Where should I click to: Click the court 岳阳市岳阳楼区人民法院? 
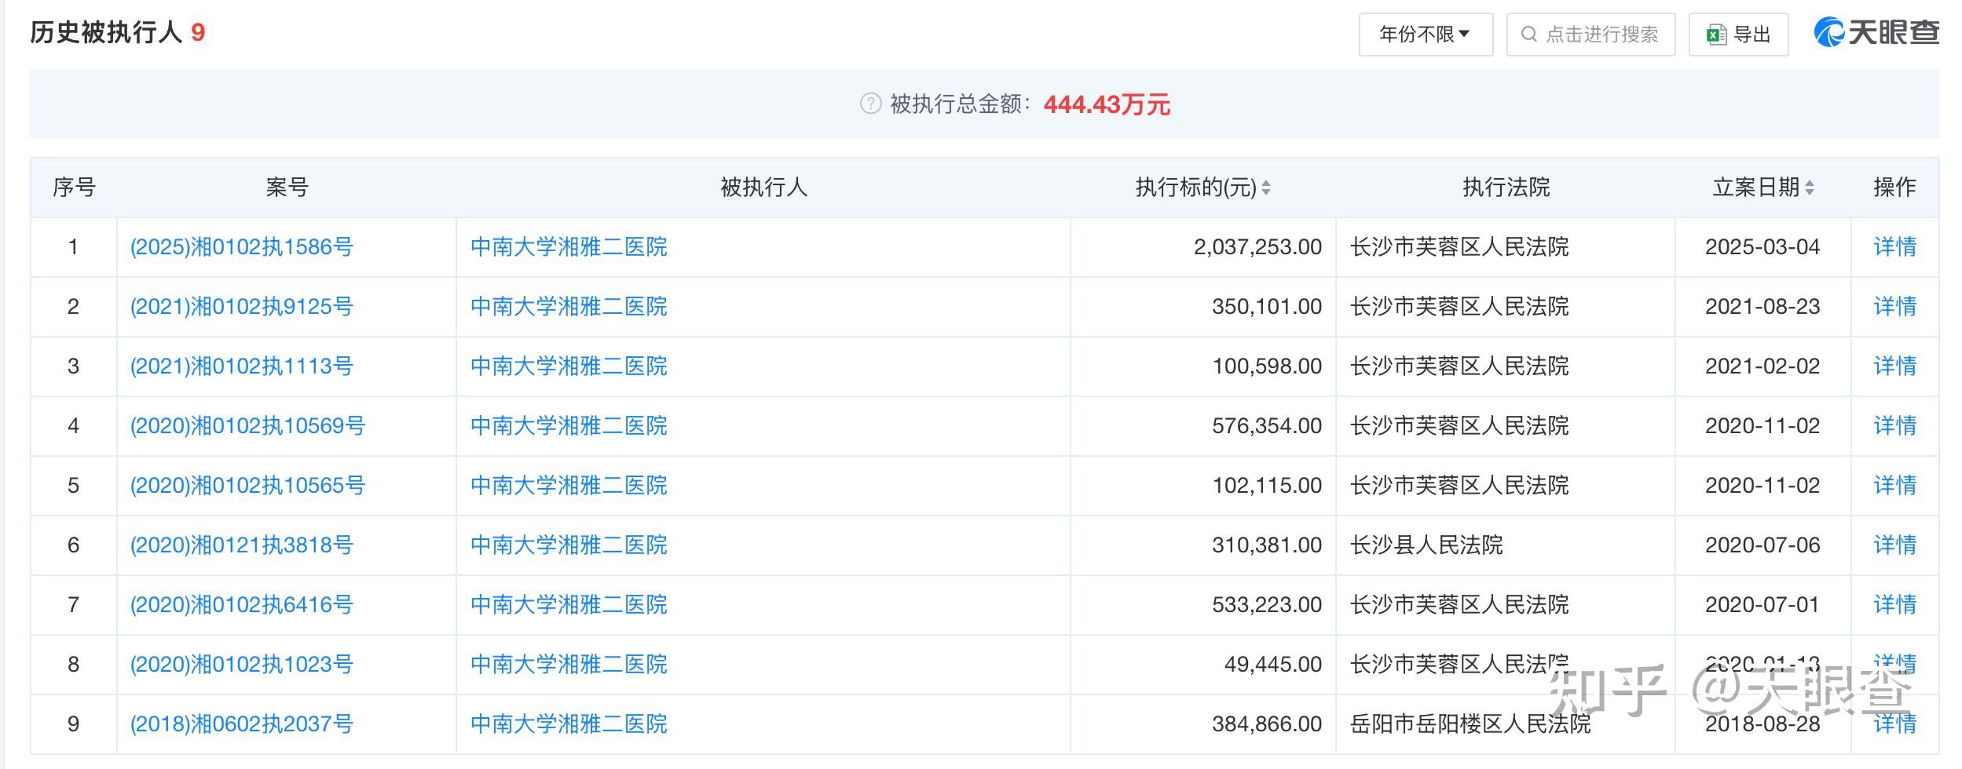coord(1470,724)
